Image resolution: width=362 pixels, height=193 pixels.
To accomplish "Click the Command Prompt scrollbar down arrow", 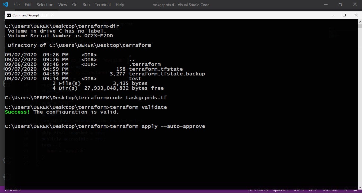I will click(360, 187).
